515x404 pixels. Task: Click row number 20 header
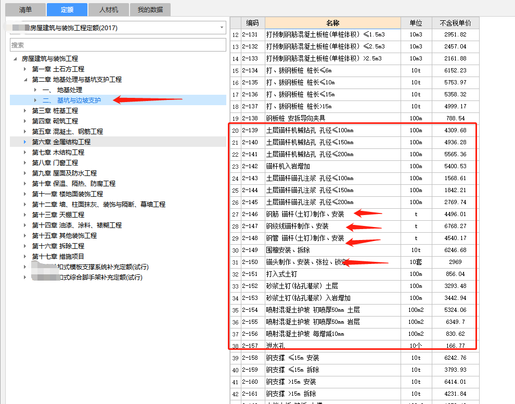pyautogui.click(x=236, y=131)
